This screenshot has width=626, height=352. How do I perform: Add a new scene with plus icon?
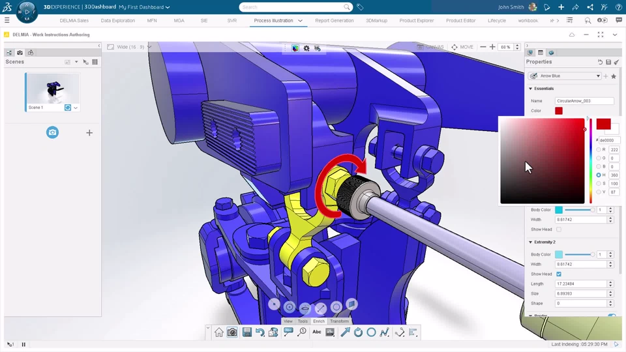click(89, 133)
